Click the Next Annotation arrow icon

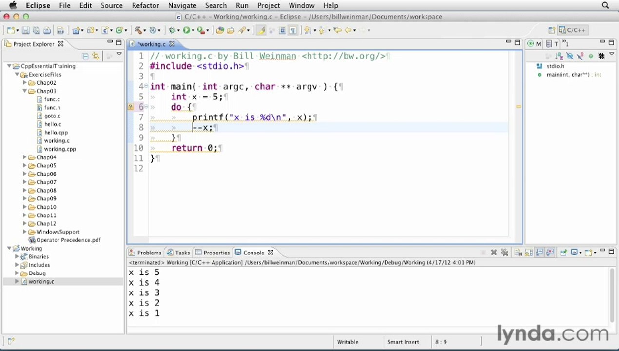307,30
